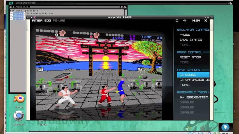Expand More under Emulator Control

click(184, 45)
